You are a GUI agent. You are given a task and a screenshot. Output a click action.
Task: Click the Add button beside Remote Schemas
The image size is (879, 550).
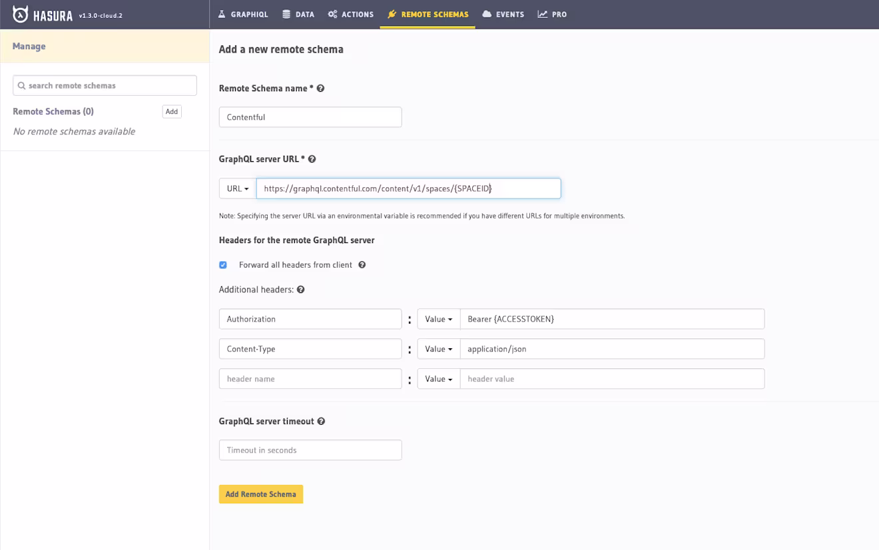pos(172,111)
